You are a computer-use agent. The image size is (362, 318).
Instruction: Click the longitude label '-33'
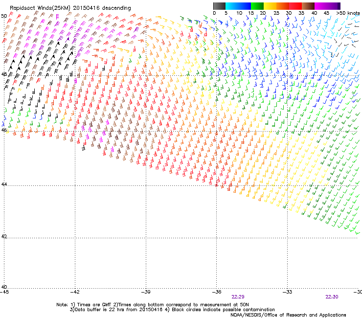point(288,292)
